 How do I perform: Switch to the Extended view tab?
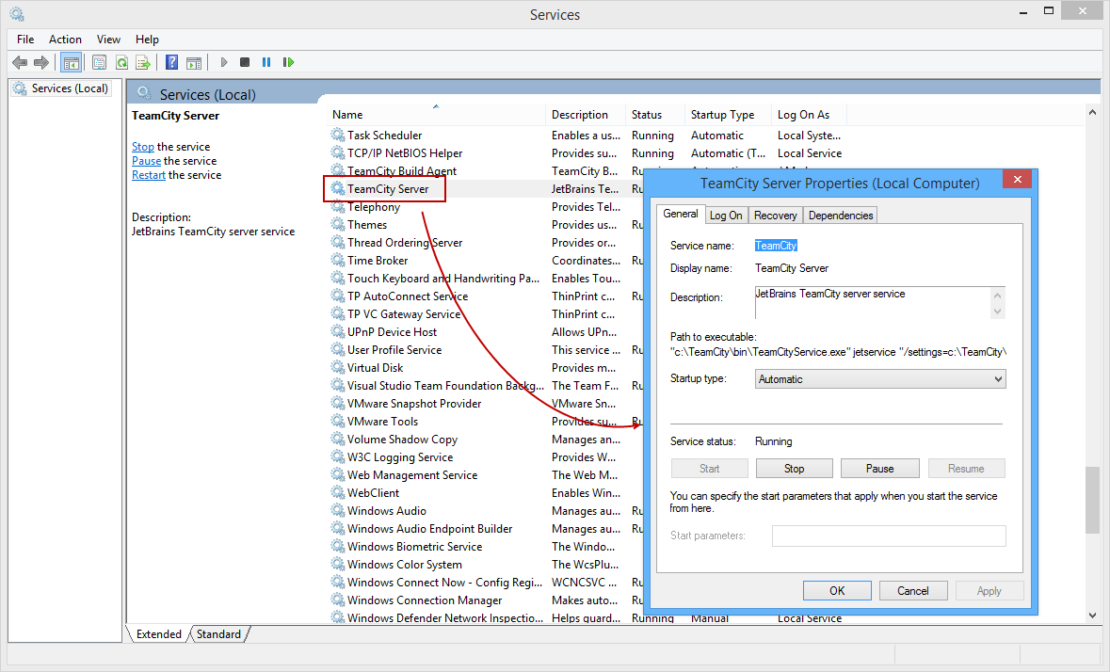[x=158, y=633]
